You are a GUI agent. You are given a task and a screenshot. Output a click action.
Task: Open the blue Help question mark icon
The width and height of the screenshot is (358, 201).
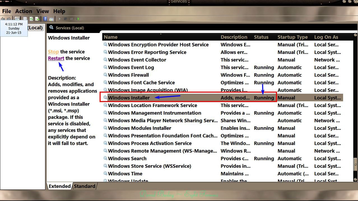45,19
